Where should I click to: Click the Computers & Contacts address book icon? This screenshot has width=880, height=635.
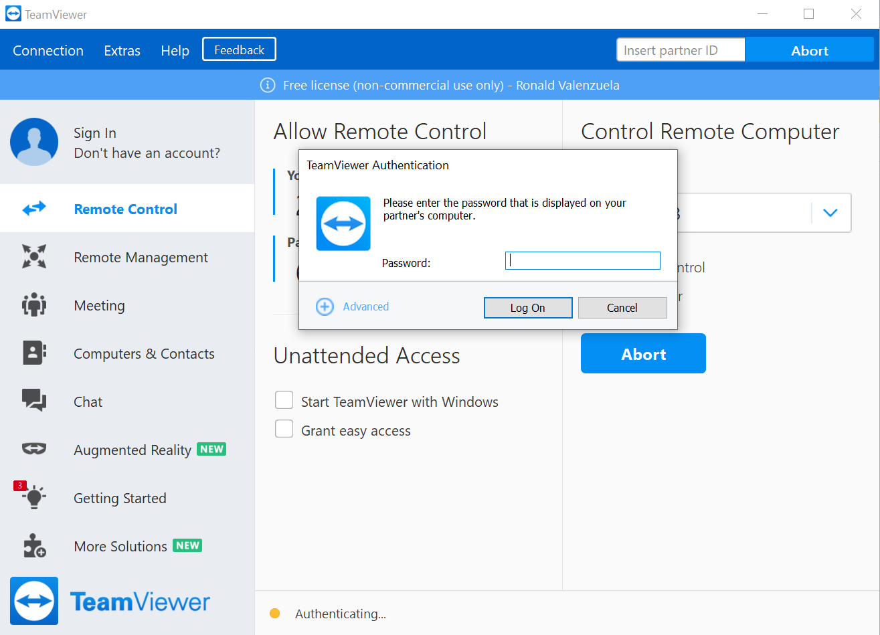pos(34,353)
